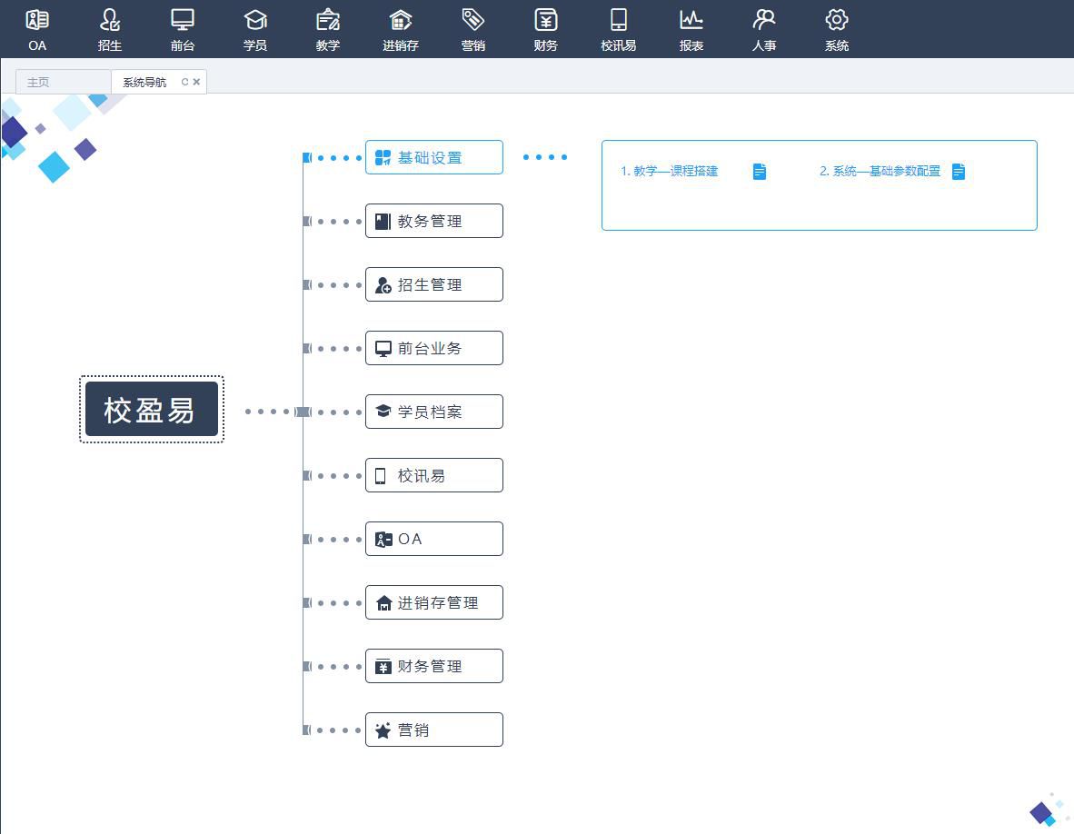
Task: Select the 招生管理 node
Action: pos(434,285)
